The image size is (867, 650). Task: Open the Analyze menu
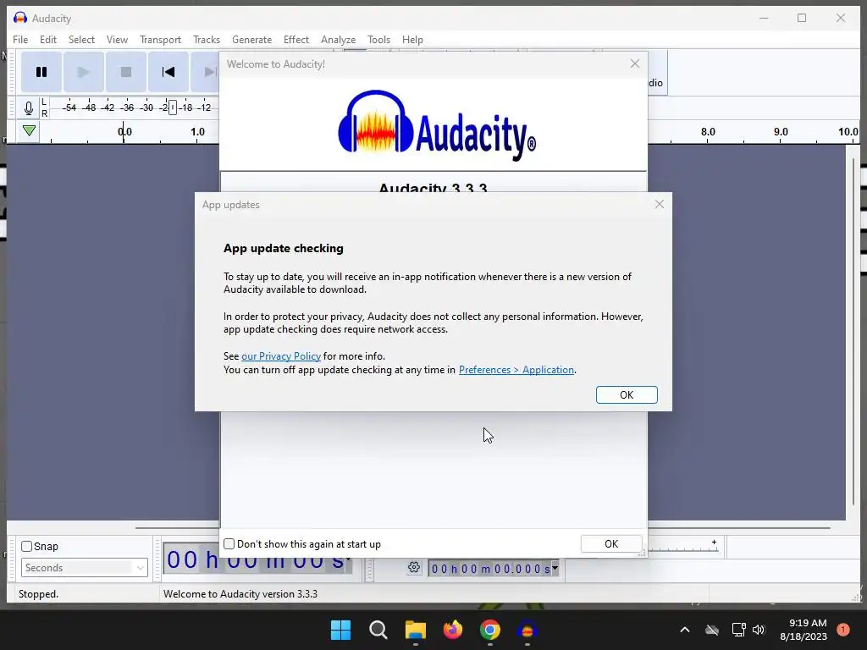(x=339, y=40)
